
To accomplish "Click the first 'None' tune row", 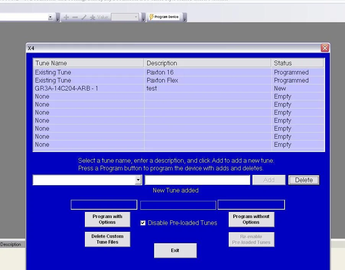I will (x=179, y=97).
